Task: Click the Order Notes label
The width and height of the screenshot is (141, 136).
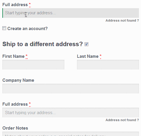Action: 15,128
